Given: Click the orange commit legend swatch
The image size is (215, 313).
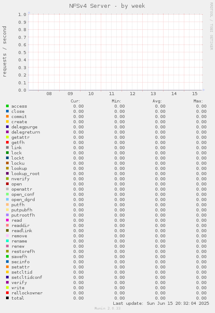Looking at the screenshot, I should point(7,116).
